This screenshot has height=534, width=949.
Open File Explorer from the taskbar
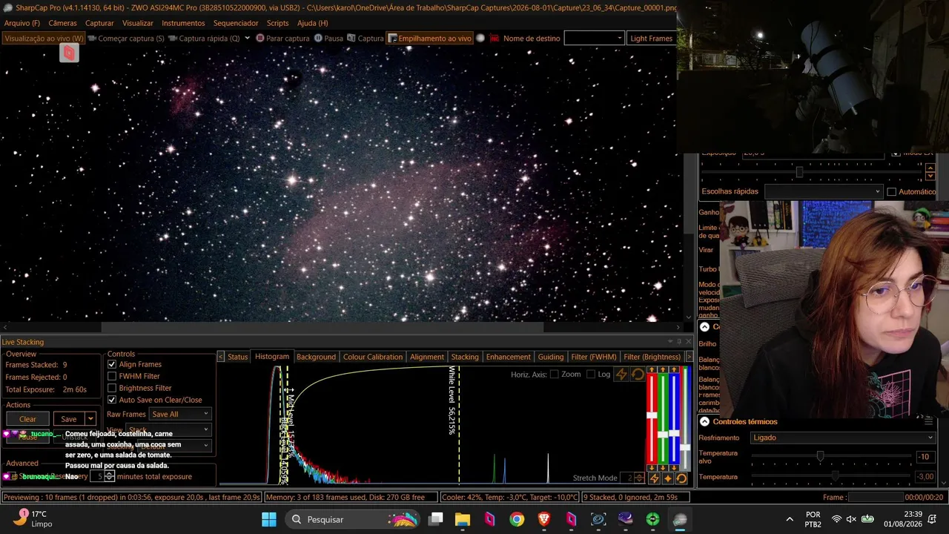point(463,519)
